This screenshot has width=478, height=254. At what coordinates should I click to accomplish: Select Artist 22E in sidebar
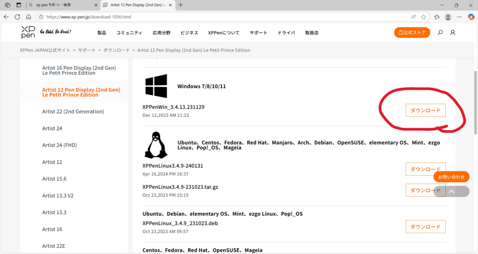pos(54,246)
